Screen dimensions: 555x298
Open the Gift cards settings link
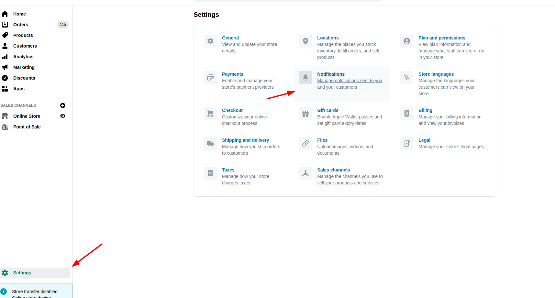pyautogui.click(x=328, y=110)
